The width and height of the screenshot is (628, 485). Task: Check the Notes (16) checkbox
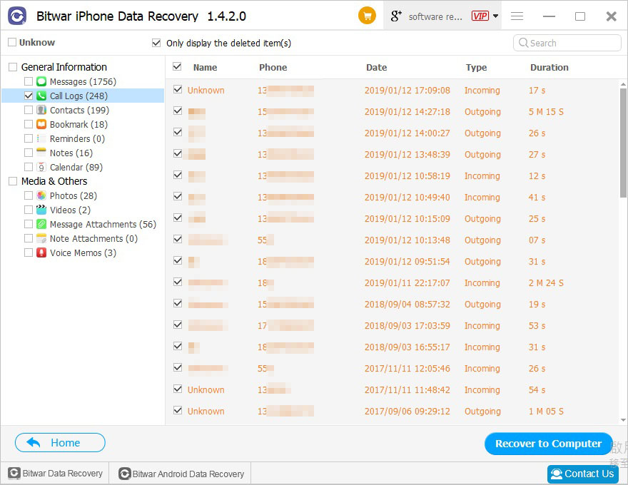pyautogui.click(x=29, y=153)
